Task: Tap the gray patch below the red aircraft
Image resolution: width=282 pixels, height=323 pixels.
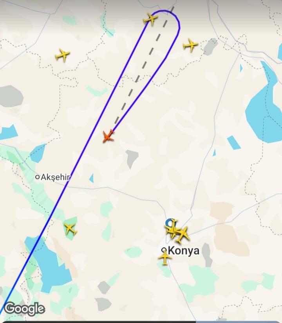Action: tap(132, 159)
